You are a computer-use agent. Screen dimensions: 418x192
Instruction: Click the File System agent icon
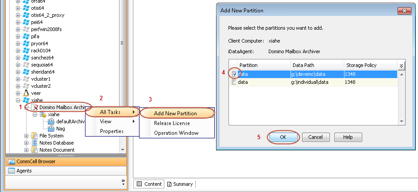[x=35, y=136]
